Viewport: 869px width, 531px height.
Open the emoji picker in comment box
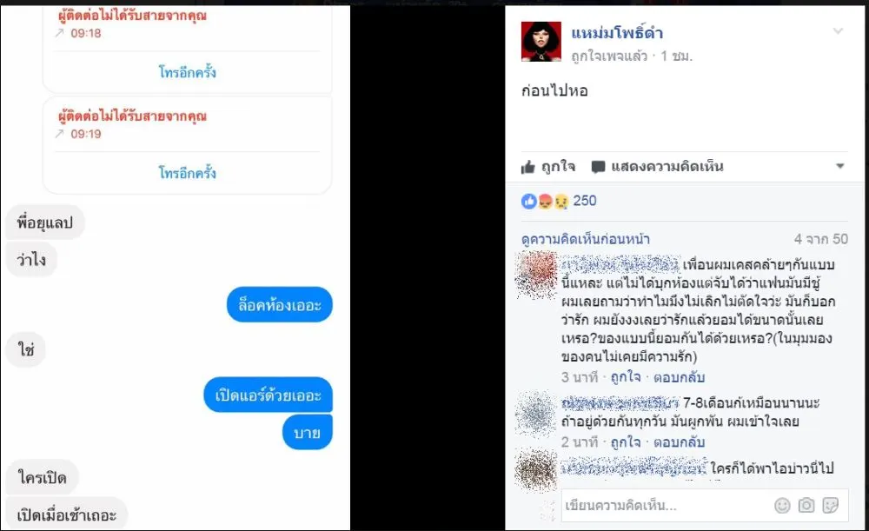click(x=782, y=506)
